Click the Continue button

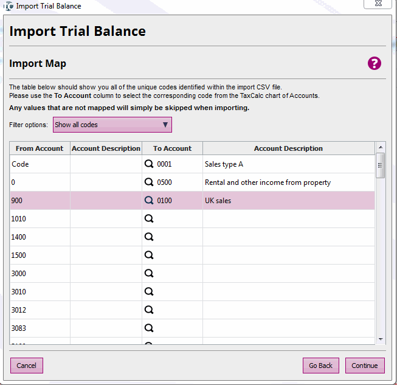click(364, 366)
